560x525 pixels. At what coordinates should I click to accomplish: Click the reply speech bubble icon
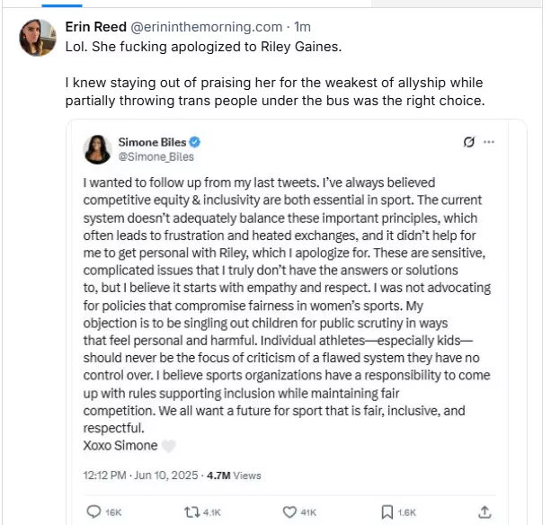tap(93, 512)
